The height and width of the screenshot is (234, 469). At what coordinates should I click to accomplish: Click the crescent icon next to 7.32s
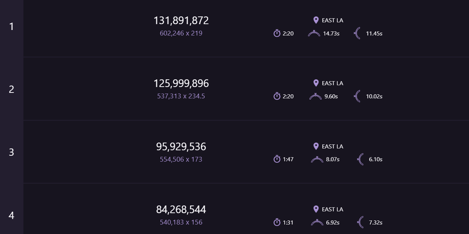[x=360, y=222]
